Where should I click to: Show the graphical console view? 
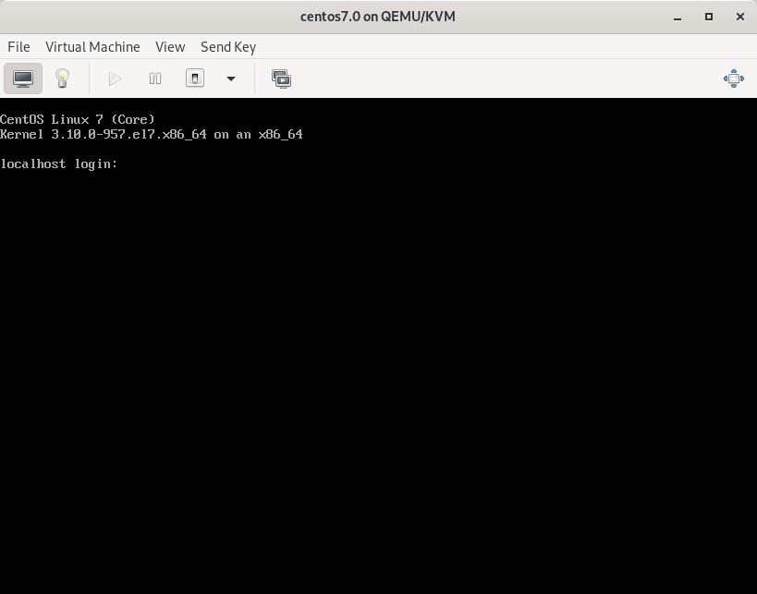(x=23, y=79)
